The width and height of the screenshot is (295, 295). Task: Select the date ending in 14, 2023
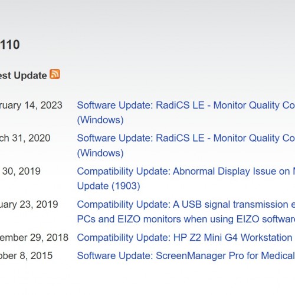click(x=31, y=105)
